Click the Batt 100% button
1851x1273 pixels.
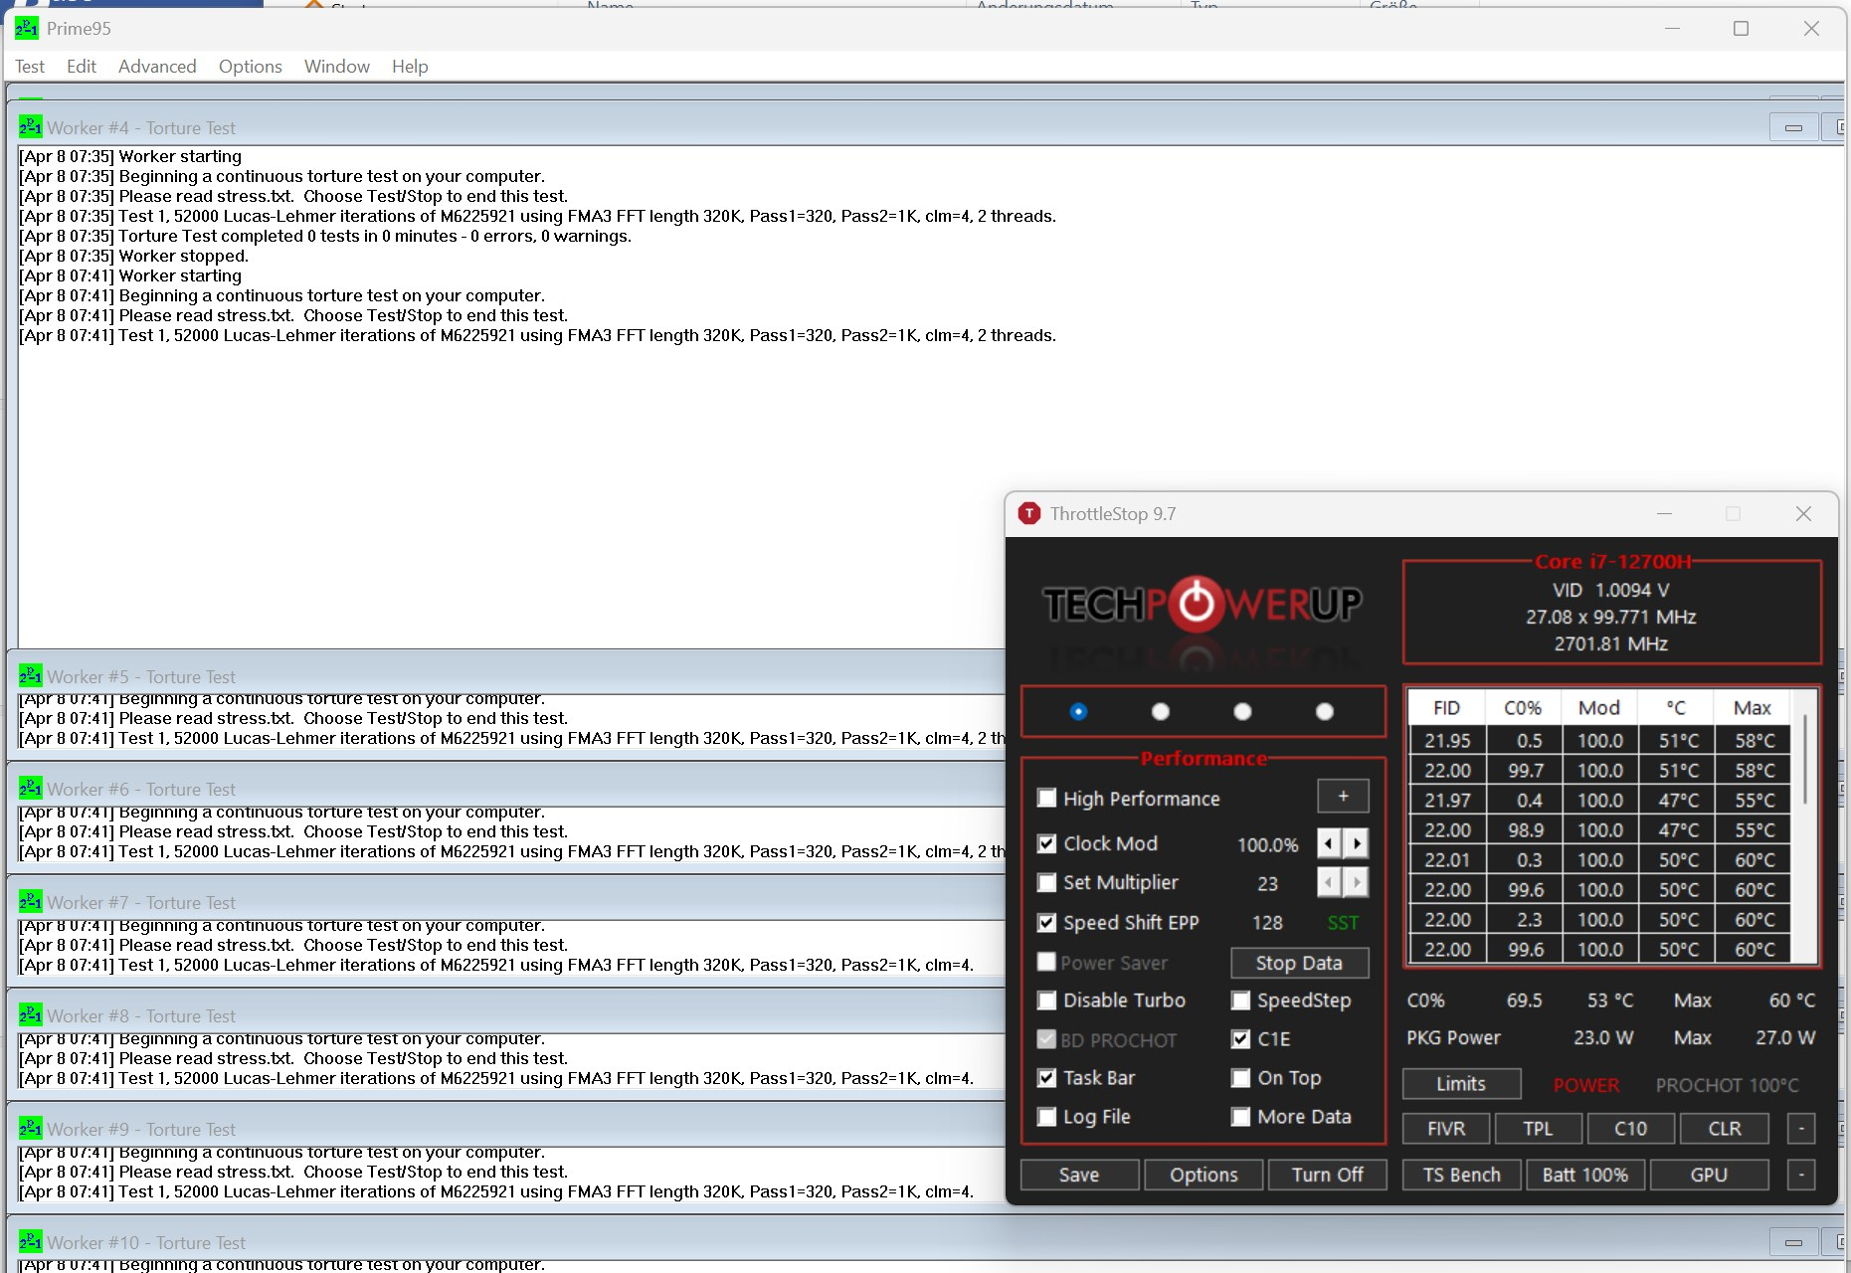click(1585, 1175)
